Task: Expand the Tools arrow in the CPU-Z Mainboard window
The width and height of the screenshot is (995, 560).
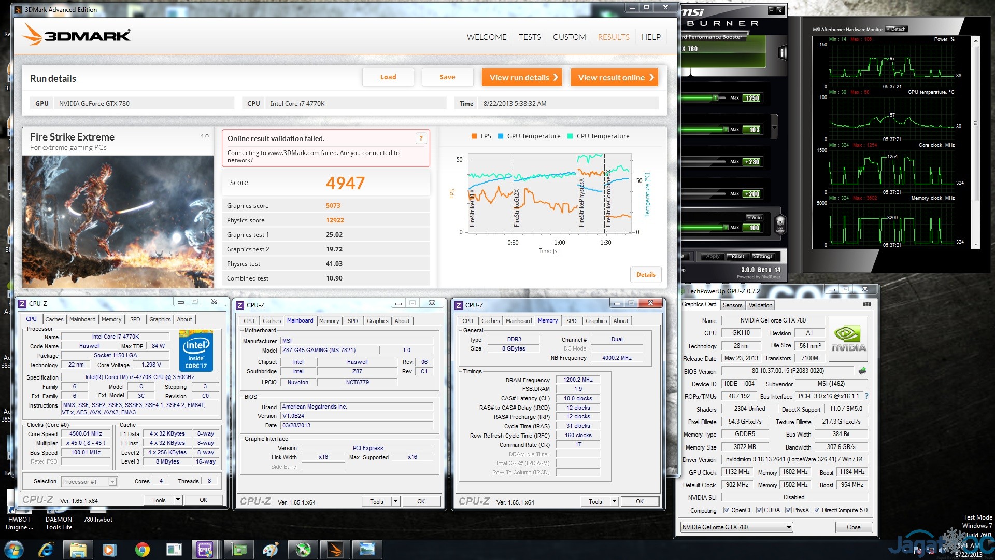Action: (x=395, y=501)
